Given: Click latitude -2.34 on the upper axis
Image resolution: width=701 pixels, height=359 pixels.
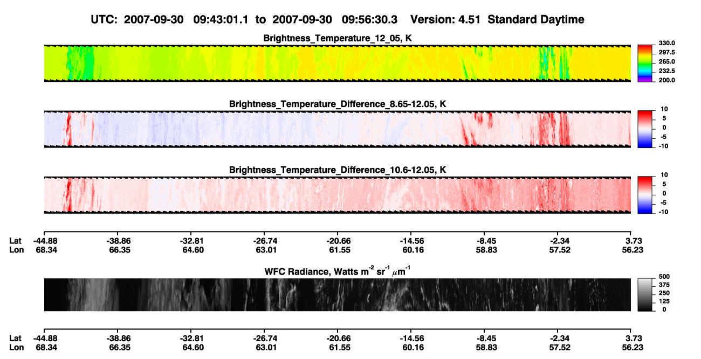Looking at the screenshot, I should coord(558,241).
